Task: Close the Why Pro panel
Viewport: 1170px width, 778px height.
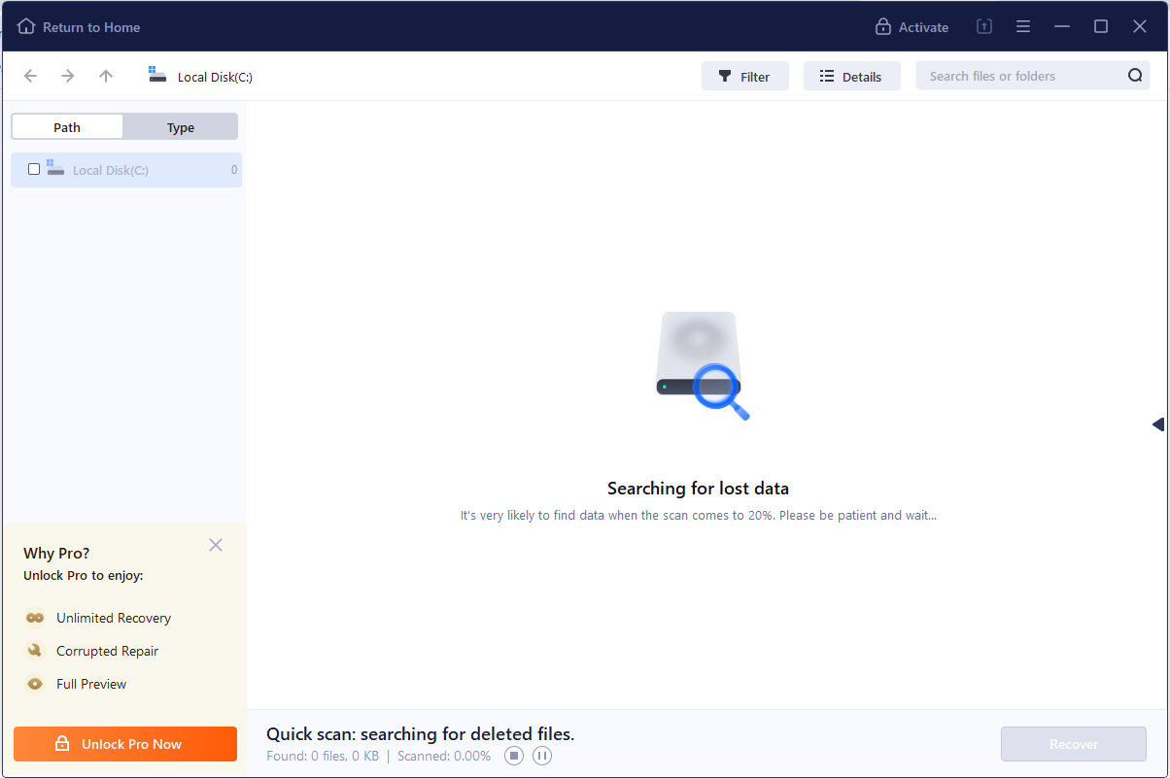Action: click(216, 545)
